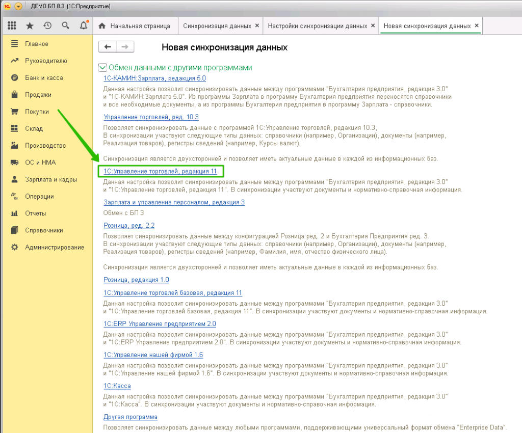
Task: Click the back arrow navigation button
Action: point(108,47)
